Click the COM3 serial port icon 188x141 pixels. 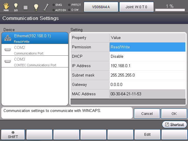[8, 62]
